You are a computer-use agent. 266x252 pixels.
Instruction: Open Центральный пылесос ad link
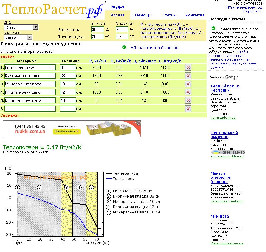point(224,135)
